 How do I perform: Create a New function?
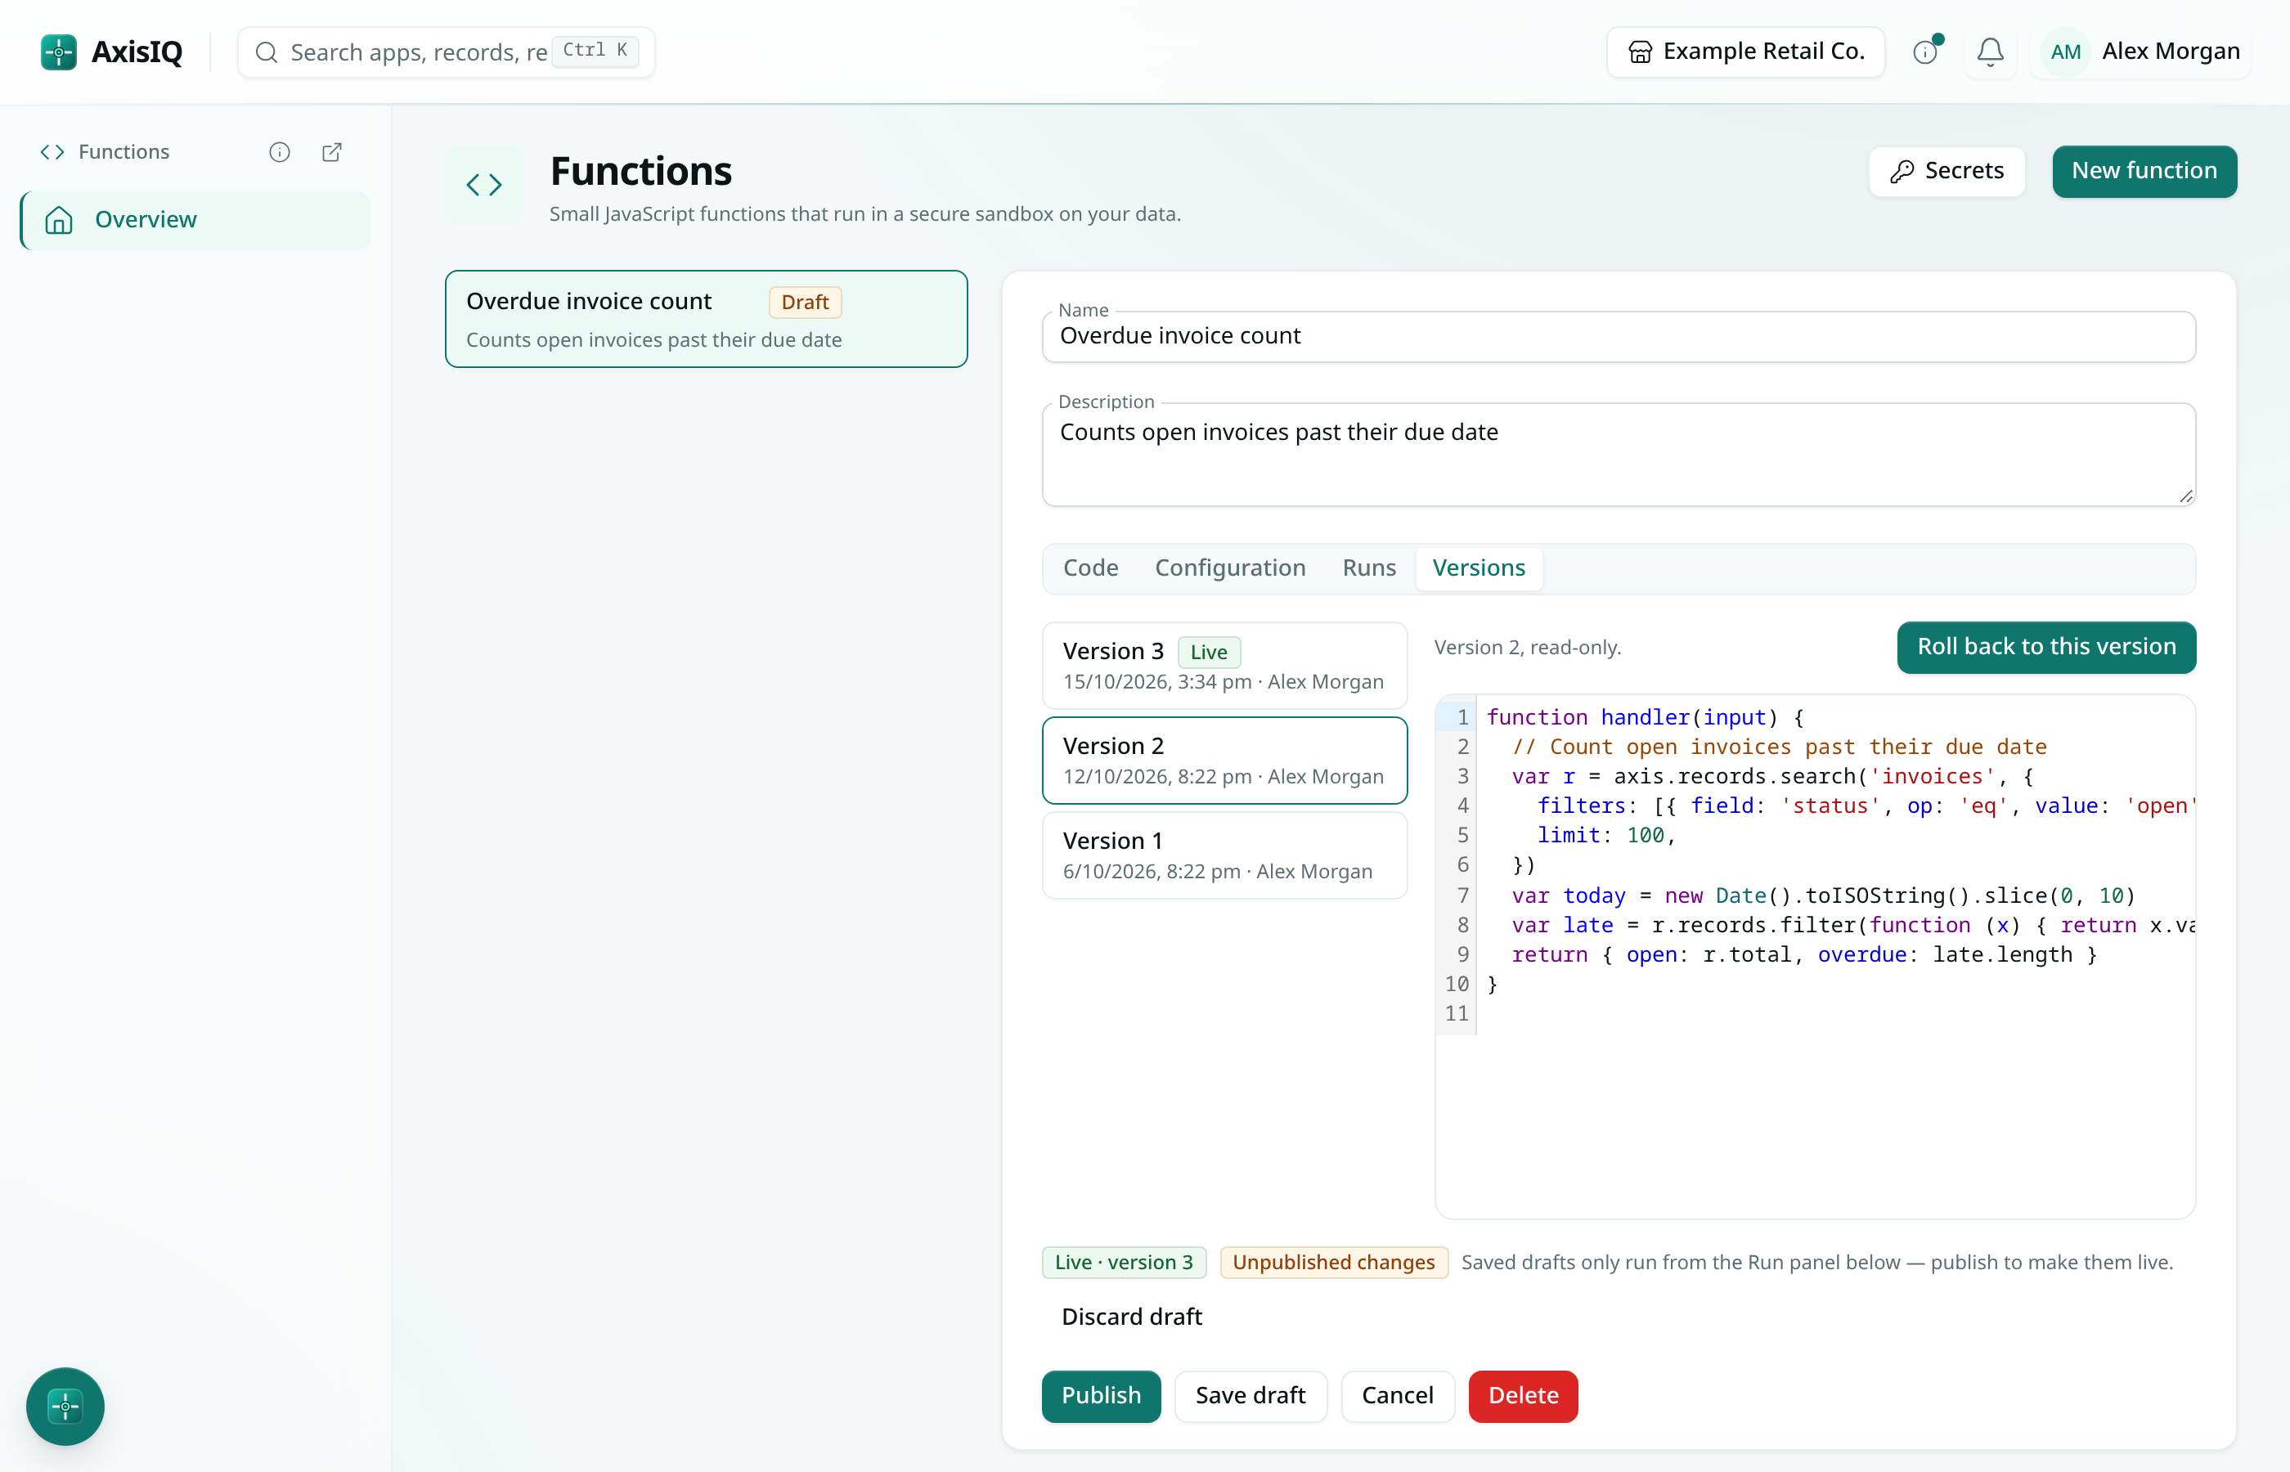point(2144,171)
